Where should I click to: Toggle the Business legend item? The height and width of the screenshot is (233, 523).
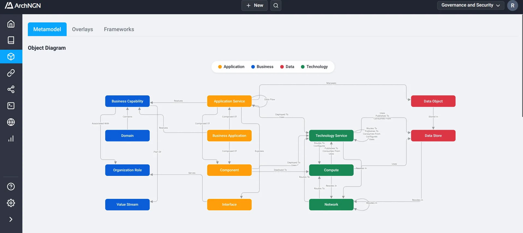click(262, 67)
